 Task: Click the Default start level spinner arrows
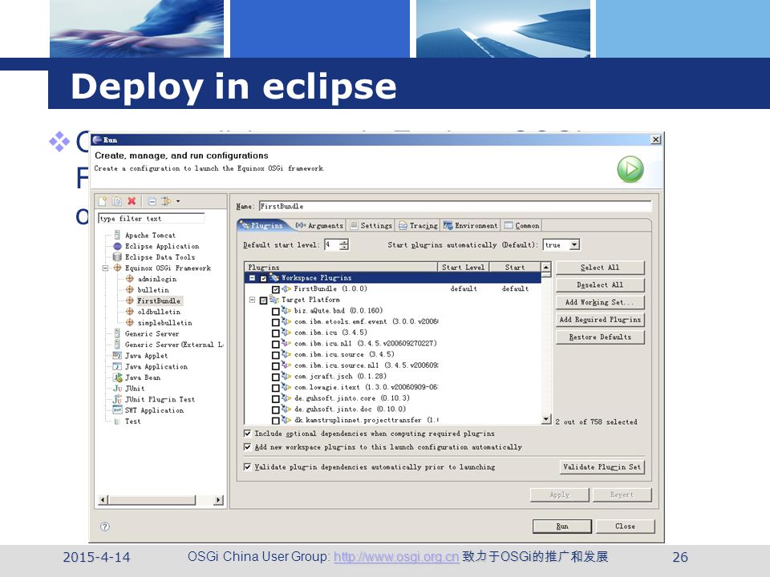coord(344,244)
